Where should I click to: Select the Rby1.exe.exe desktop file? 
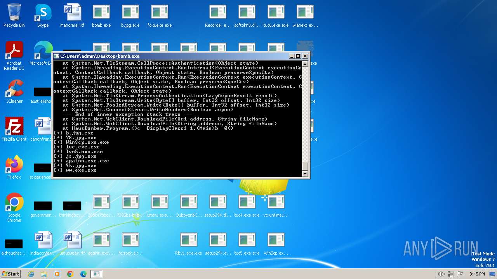[189, 243]
